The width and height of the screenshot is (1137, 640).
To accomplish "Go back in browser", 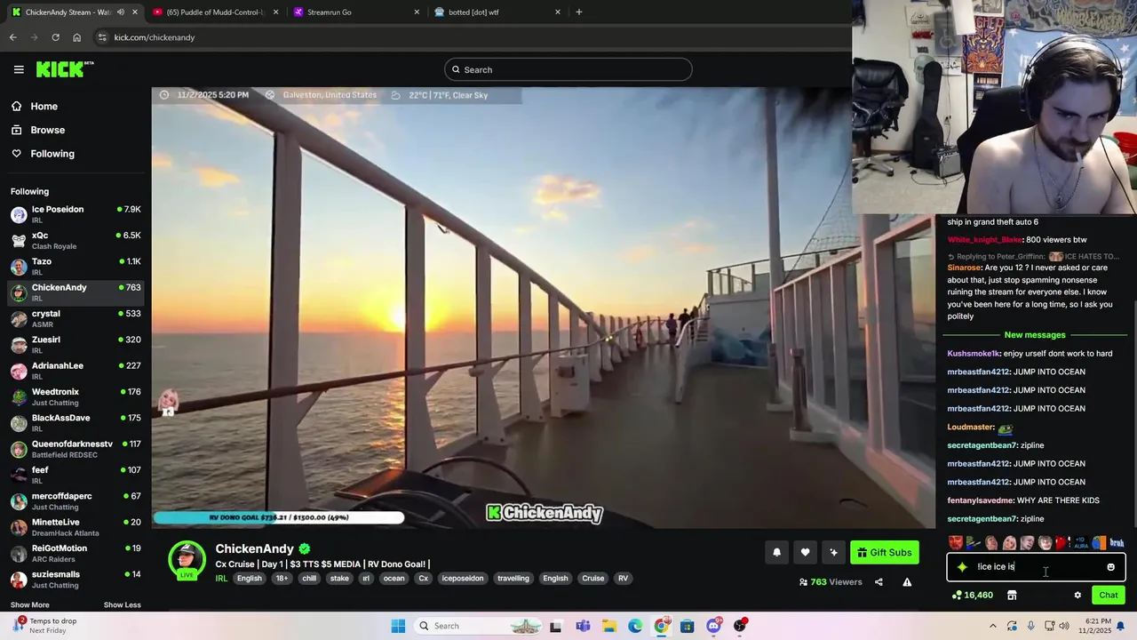I will coord(12,37).
